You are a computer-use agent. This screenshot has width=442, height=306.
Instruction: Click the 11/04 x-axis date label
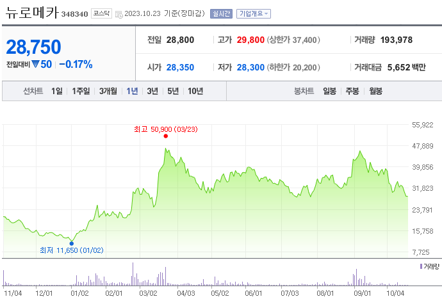(13, 293)
